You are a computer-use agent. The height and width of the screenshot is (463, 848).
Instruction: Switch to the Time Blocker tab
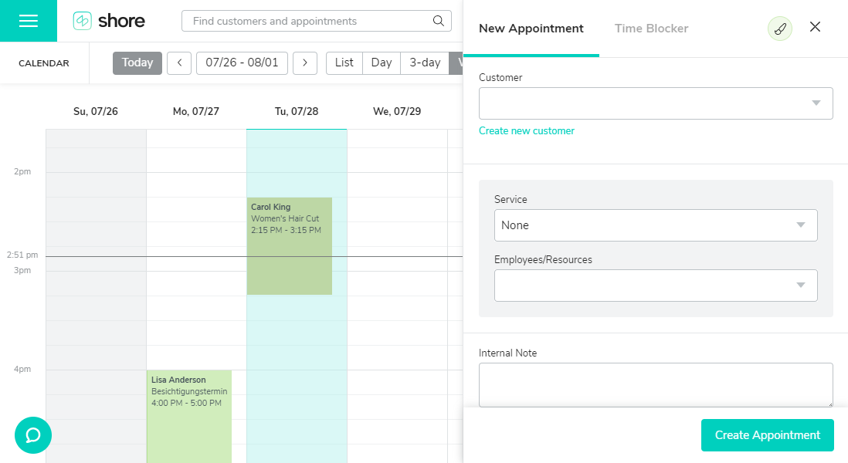(651, 28)
